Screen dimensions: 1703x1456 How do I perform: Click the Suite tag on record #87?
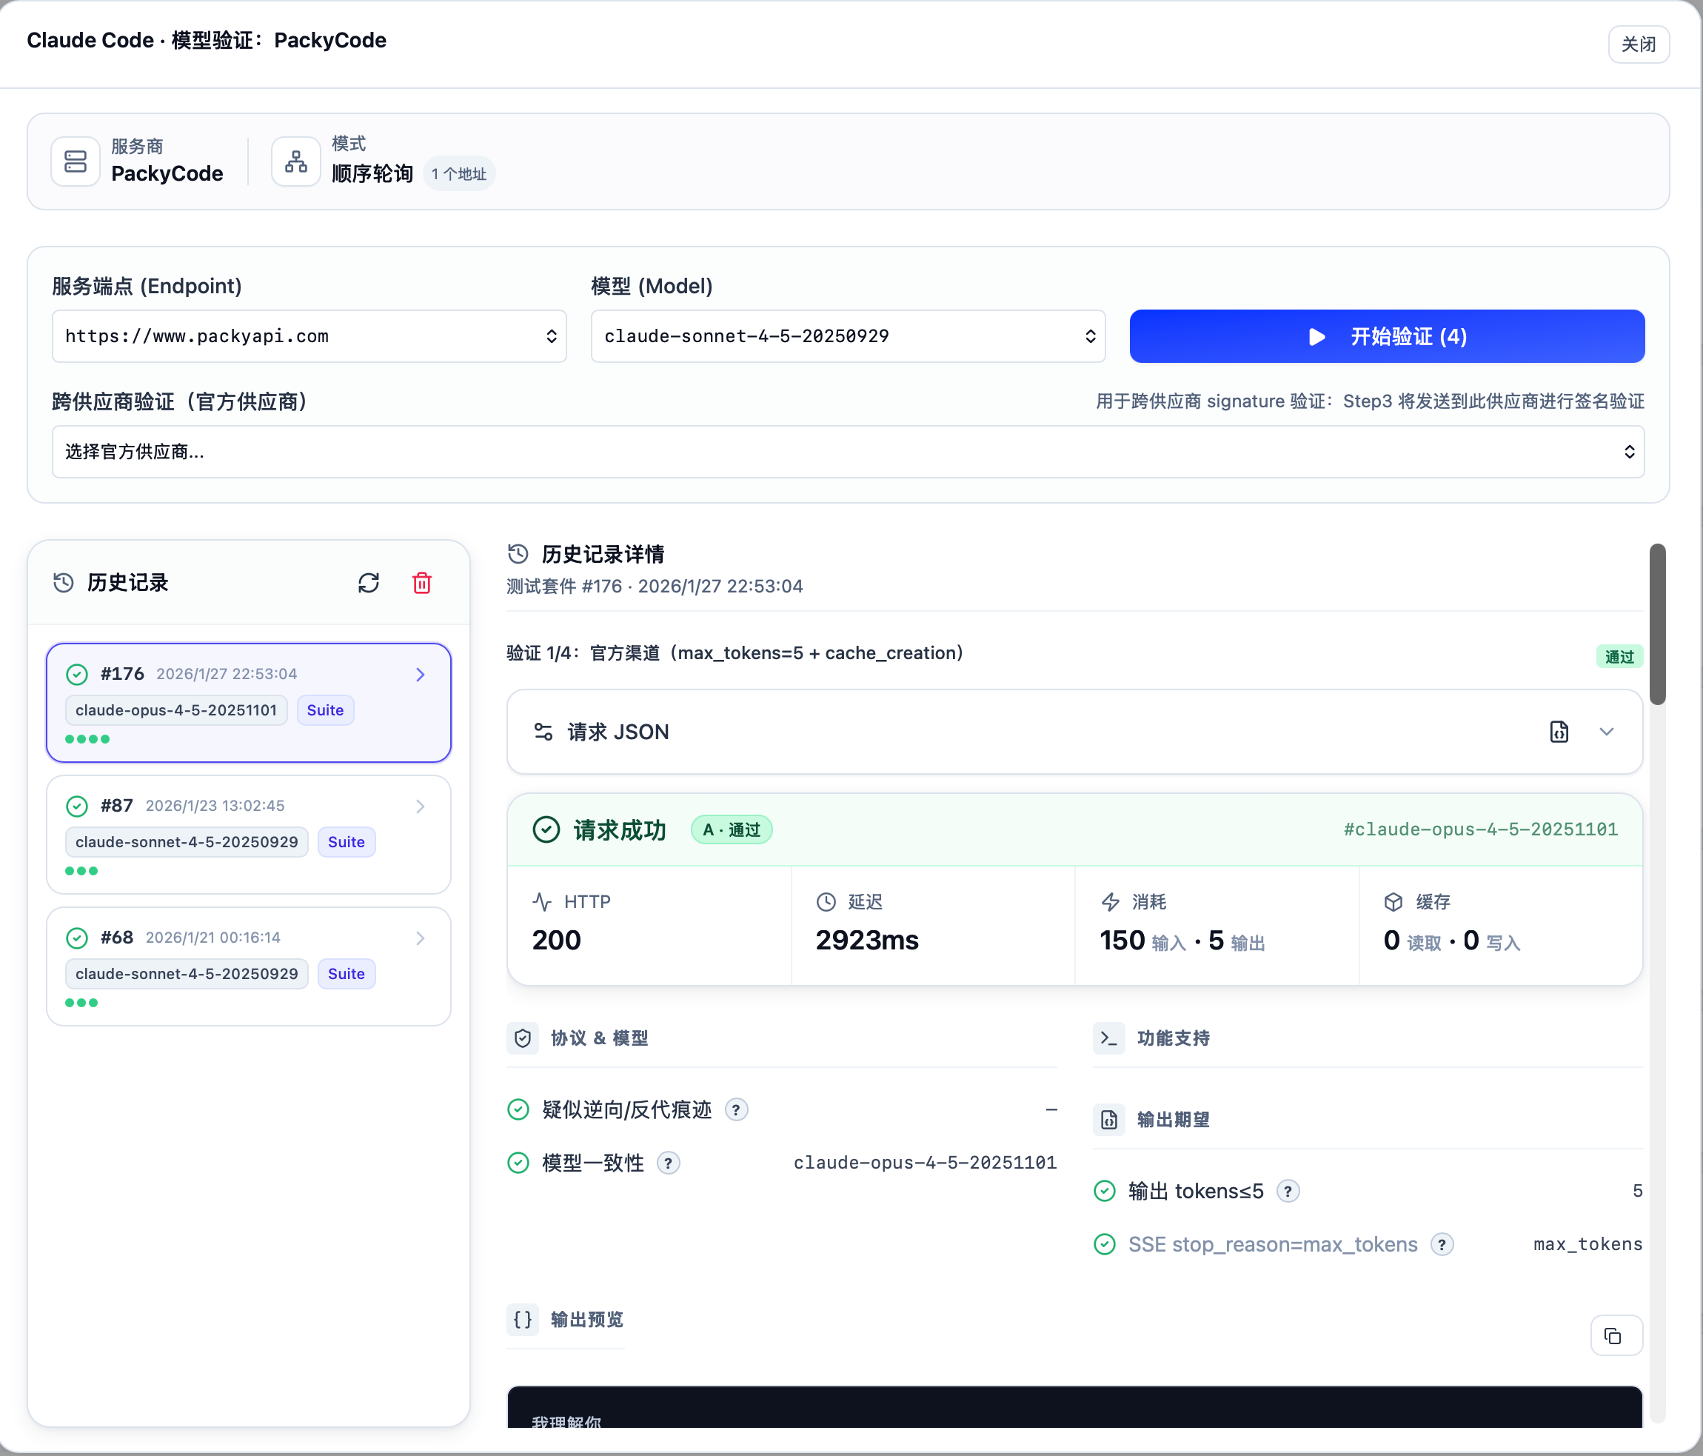tap(346, 842)
